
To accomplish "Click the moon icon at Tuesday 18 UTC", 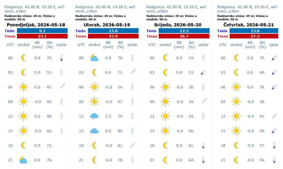I will tap(95, 145).
